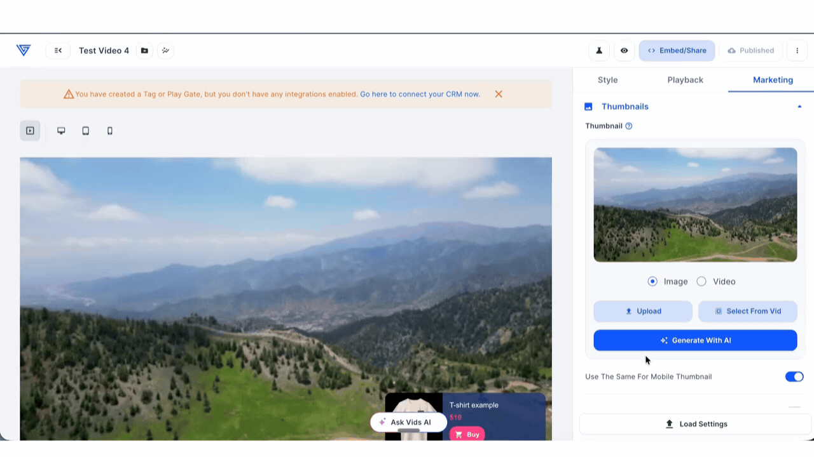The height and width of the screenshot is (457, 814).
Task: Follow the Go here to connect your CRM link
Action: pyautogui.click(x=420, y=94)
